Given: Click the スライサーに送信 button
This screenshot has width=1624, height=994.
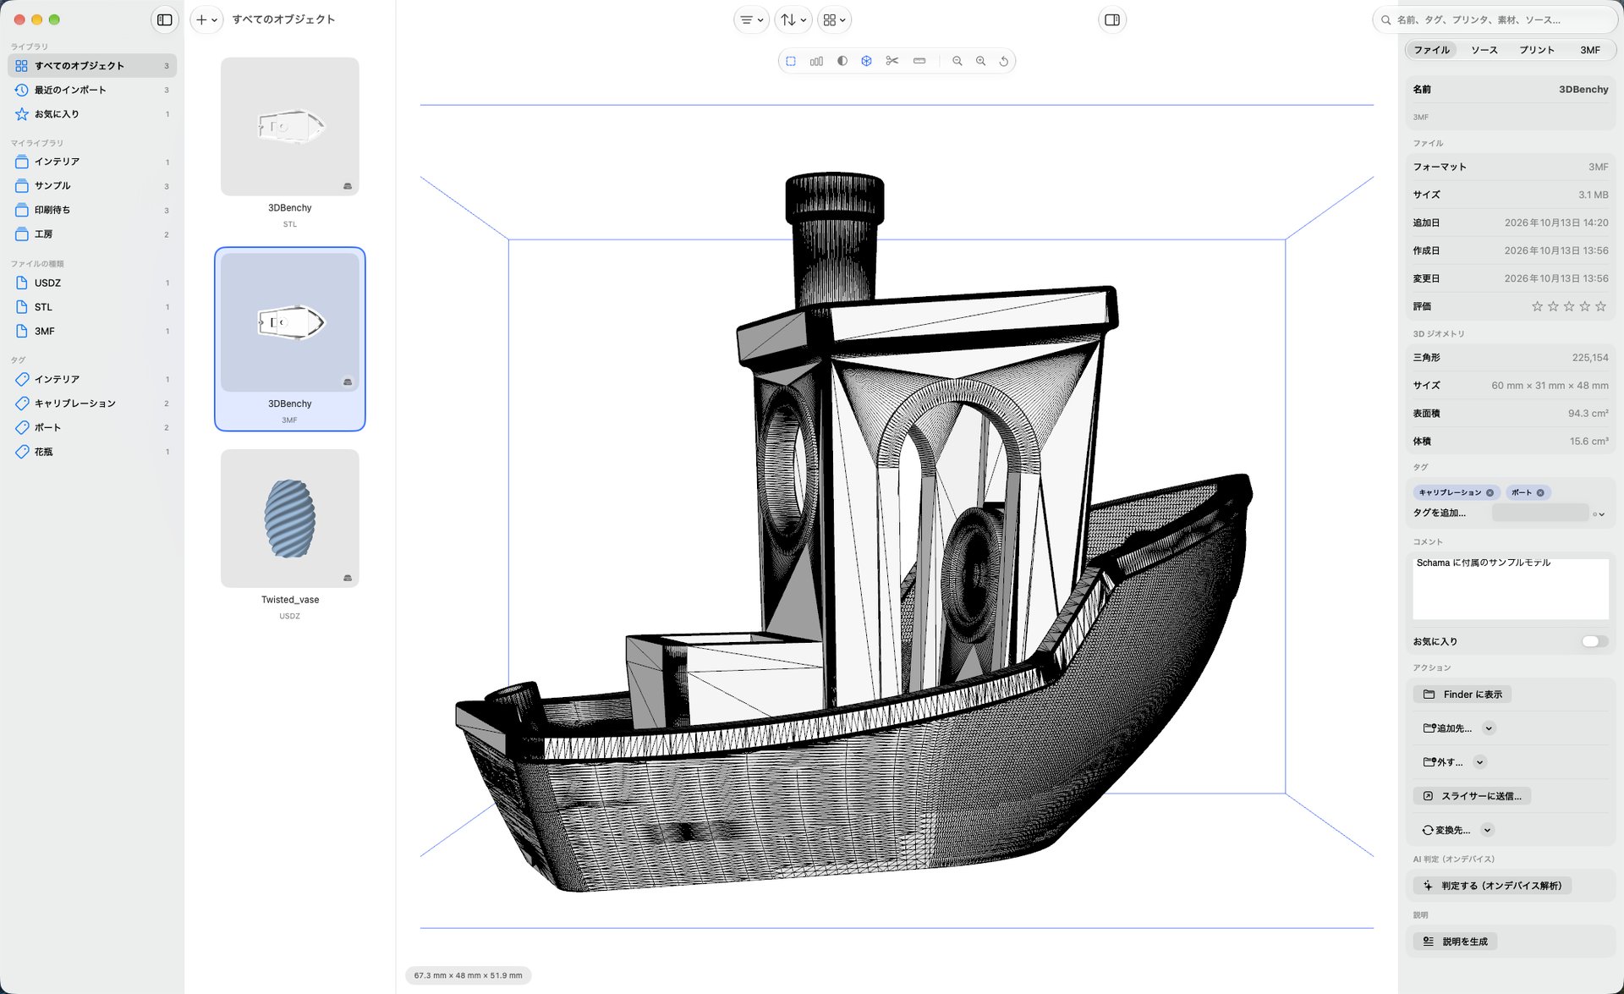Looking at the screenshot, I should pyautogui.click(x=1473, y=796).
